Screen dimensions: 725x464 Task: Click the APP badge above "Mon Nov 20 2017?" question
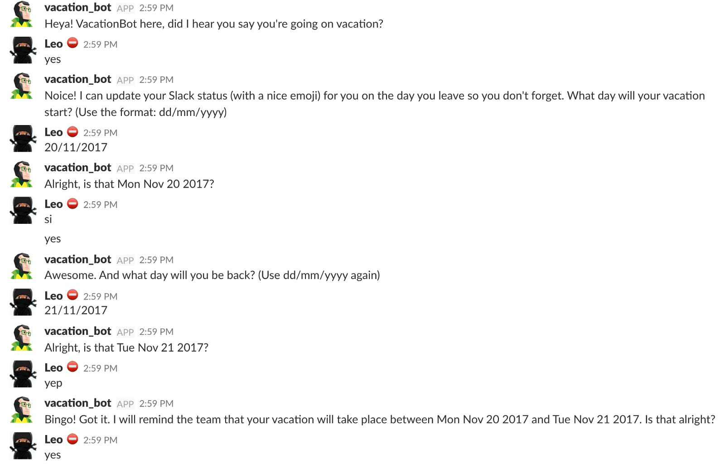point(125,169)
